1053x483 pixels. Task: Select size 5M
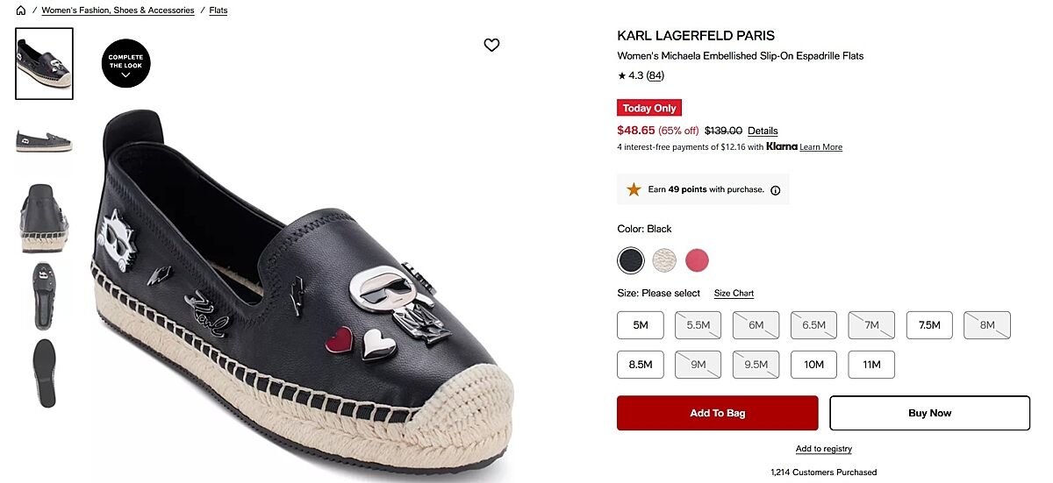coord(641,325)
